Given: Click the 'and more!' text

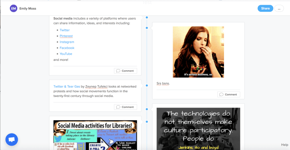Looking at the screenshot, I should [x=61, y=60].
